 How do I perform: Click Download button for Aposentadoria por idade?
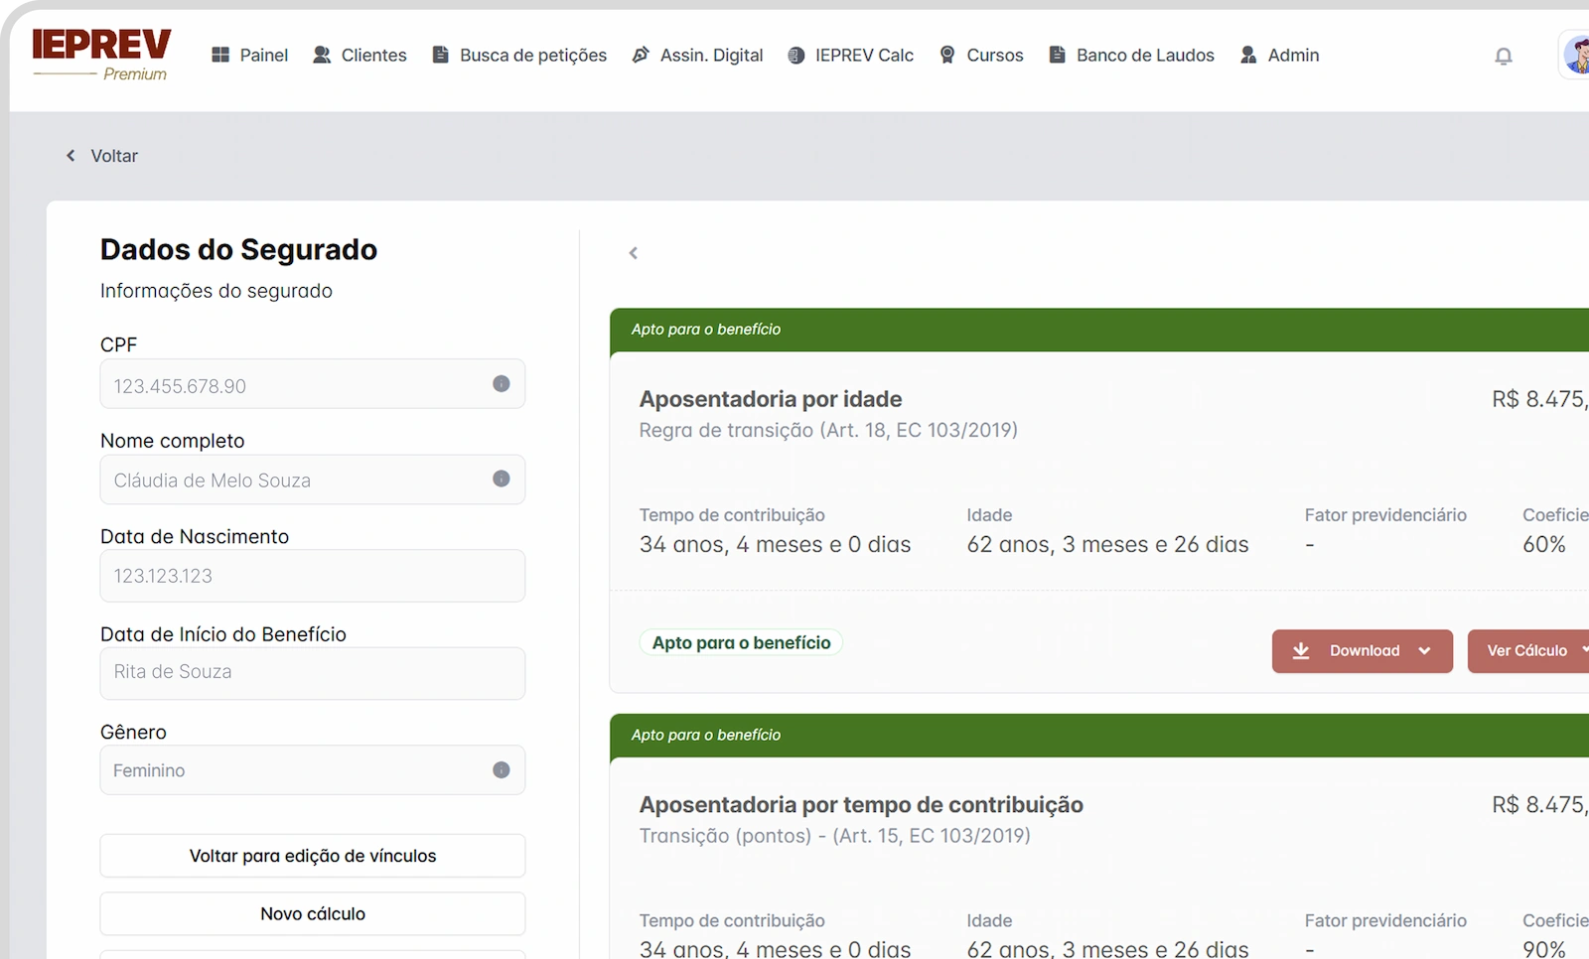(1363, 651)
